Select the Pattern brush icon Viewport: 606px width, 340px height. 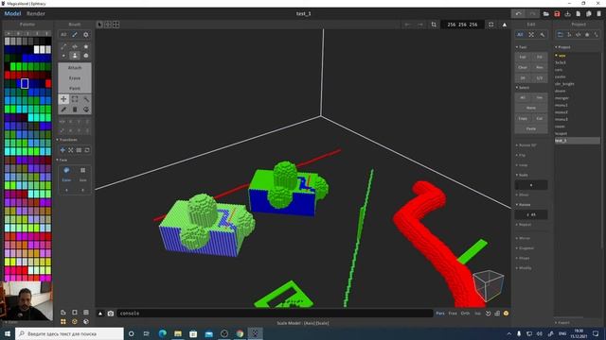click(x=86, y=46)
